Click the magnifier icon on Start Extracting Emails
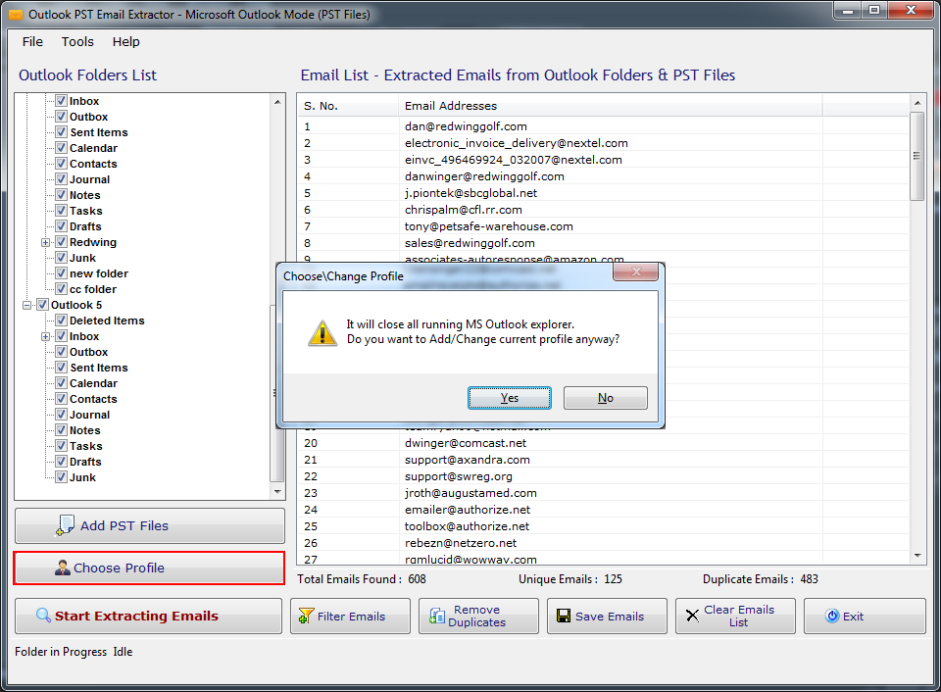The width and height of the screenshot is (941, 692). (43, 616)
